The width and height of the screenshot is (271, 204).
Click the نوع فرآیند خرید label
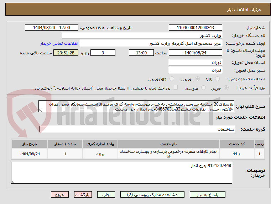pos(251,88)
